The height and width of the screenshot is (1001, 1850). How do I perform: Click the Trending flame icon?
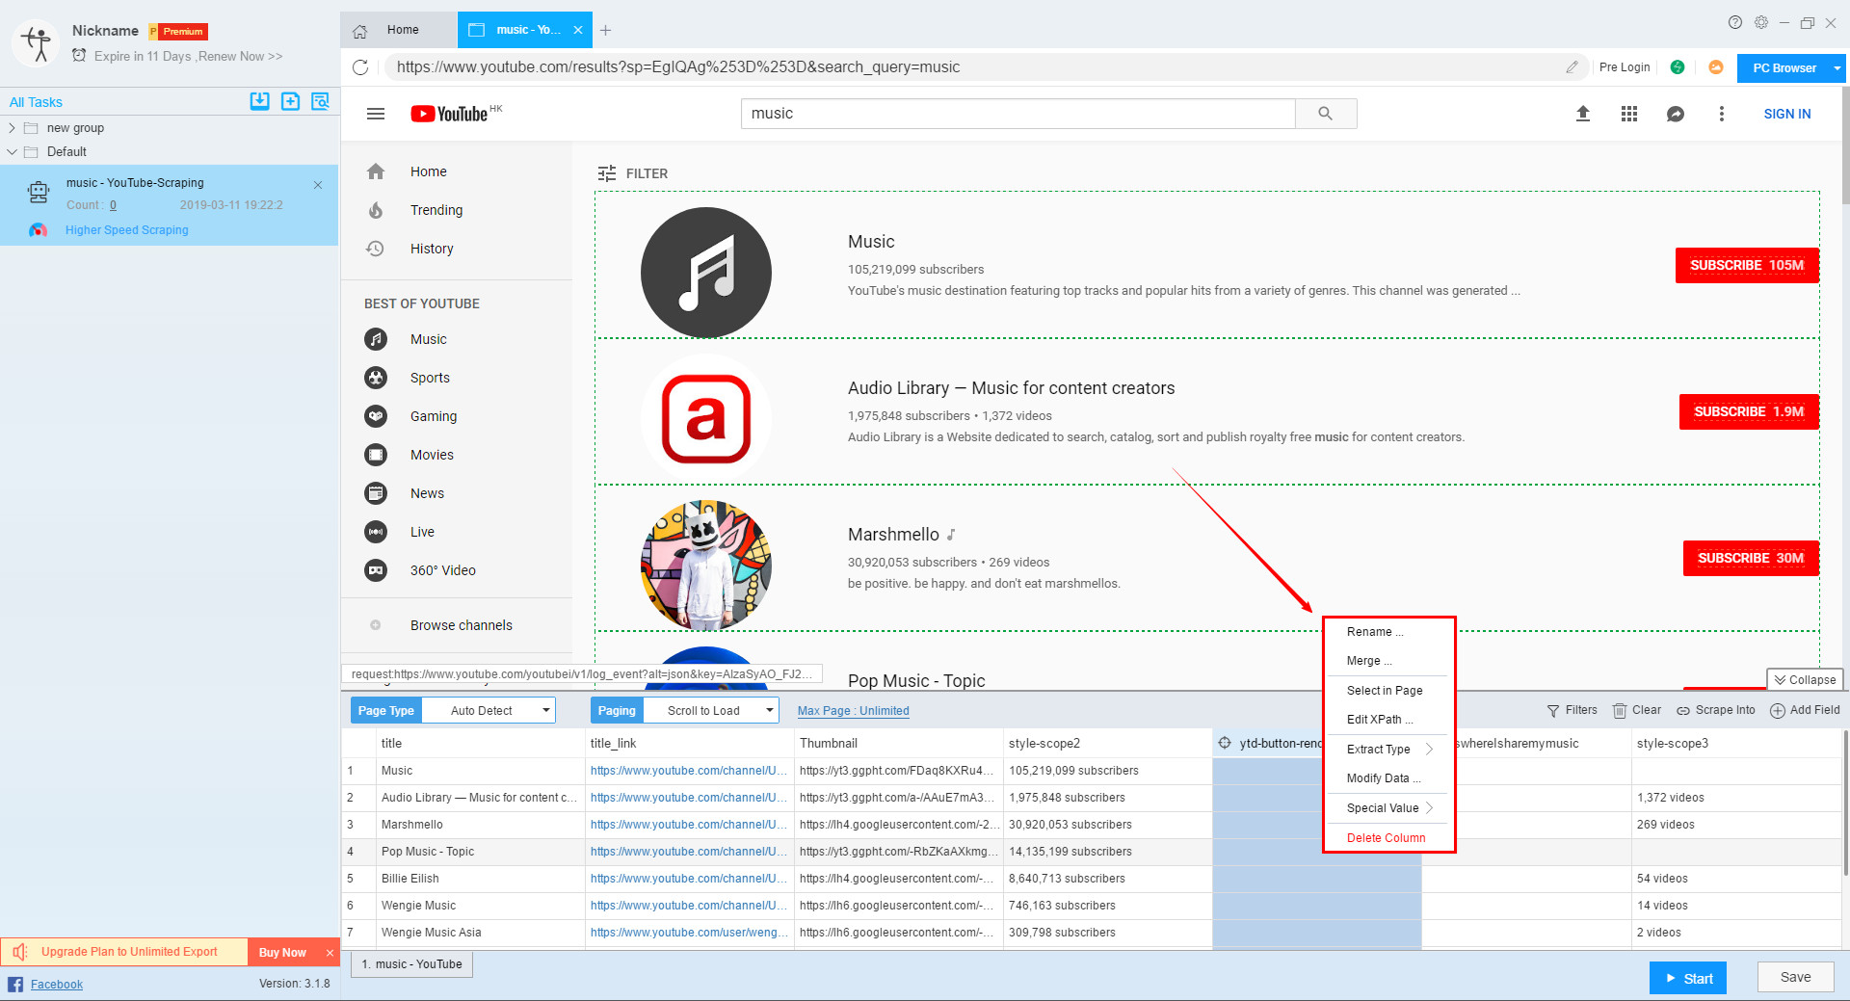(x=376, y=210)
